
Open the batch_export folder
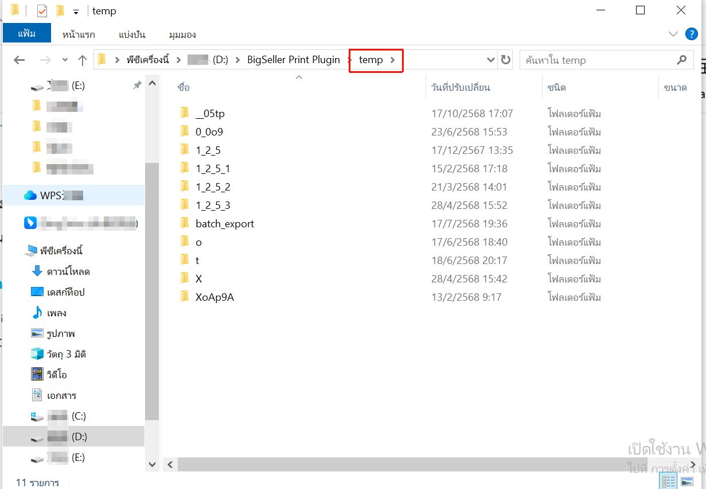point(224,224)
